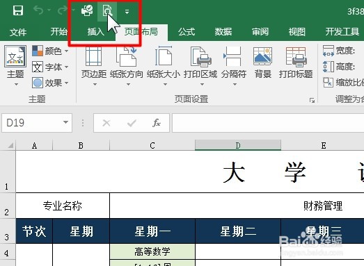Expand the Customize Quick Access Toolbar arrow
The image size is (364, 266).
click(127, 11)
